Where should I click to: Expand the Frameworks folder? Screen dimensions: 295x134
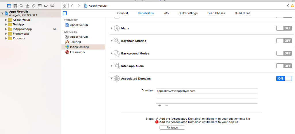coord(6,34)
